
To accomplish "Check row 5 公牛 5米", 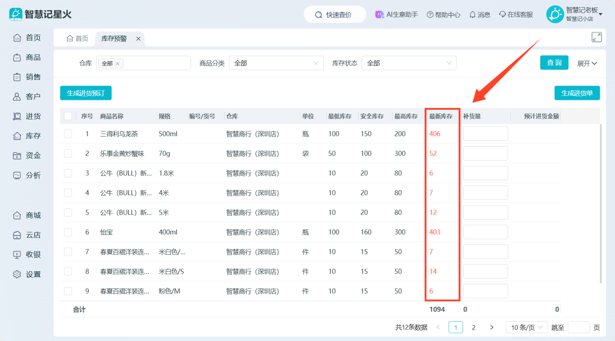I will pos(68,212).
